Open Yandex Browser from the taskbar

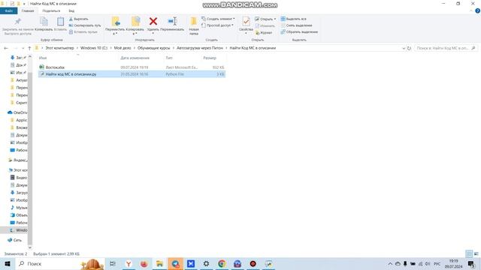click(x=129, y=263)
